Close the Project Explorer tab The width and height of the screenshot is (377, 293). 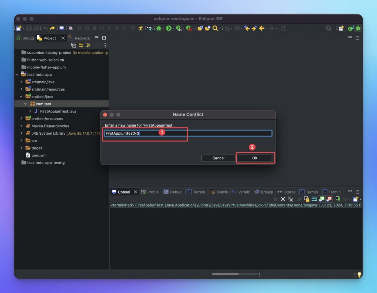[63, 38]
